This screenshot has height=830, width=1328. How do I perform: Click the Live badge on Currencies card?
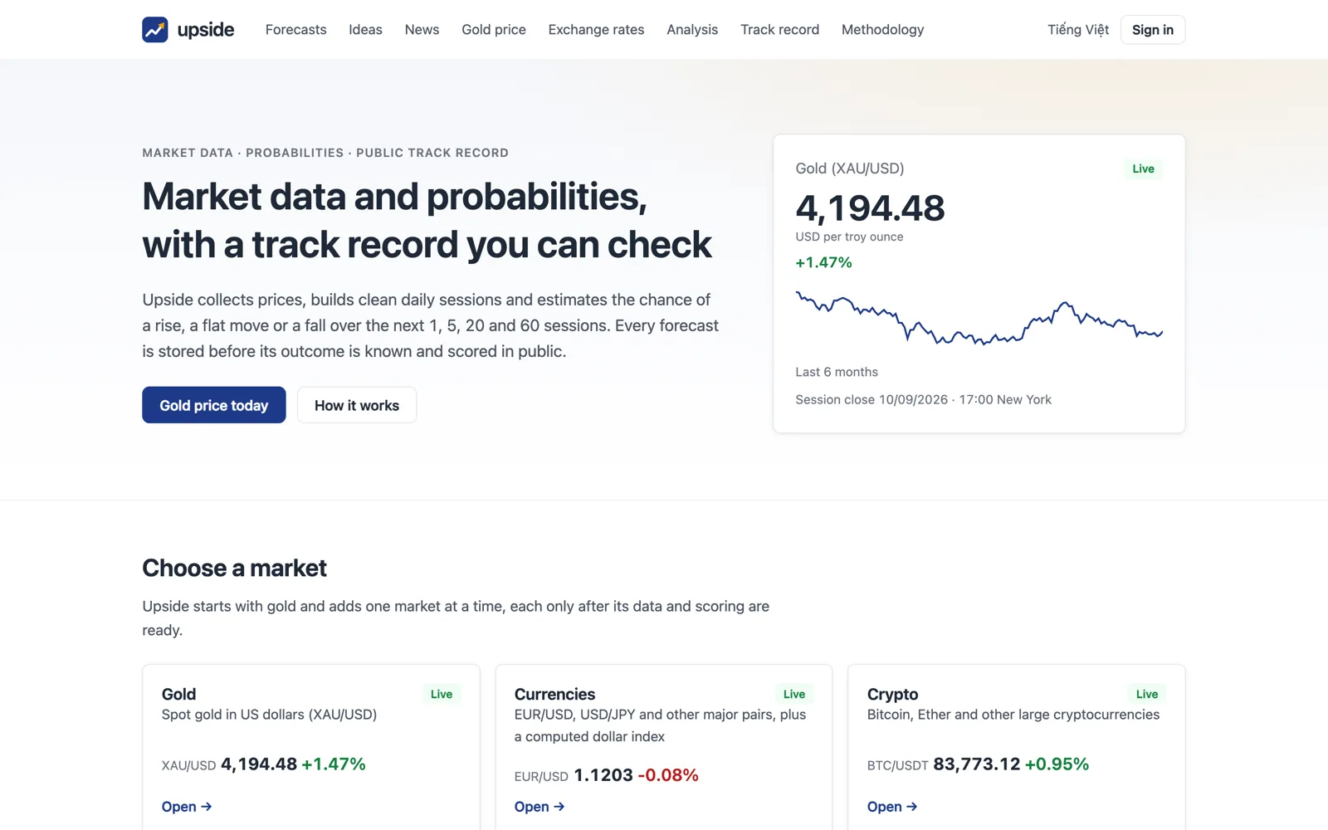pos(794,694)
